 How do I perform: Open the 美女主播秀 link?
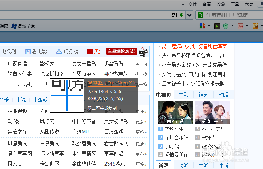pos(84,64)
